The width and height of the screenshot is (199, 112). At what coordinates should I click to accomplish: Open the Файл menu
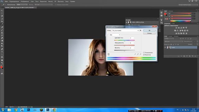6,1
